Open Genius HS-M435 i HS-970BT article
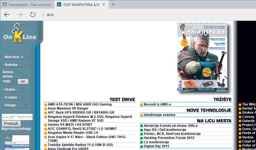 tap(70, 125)
